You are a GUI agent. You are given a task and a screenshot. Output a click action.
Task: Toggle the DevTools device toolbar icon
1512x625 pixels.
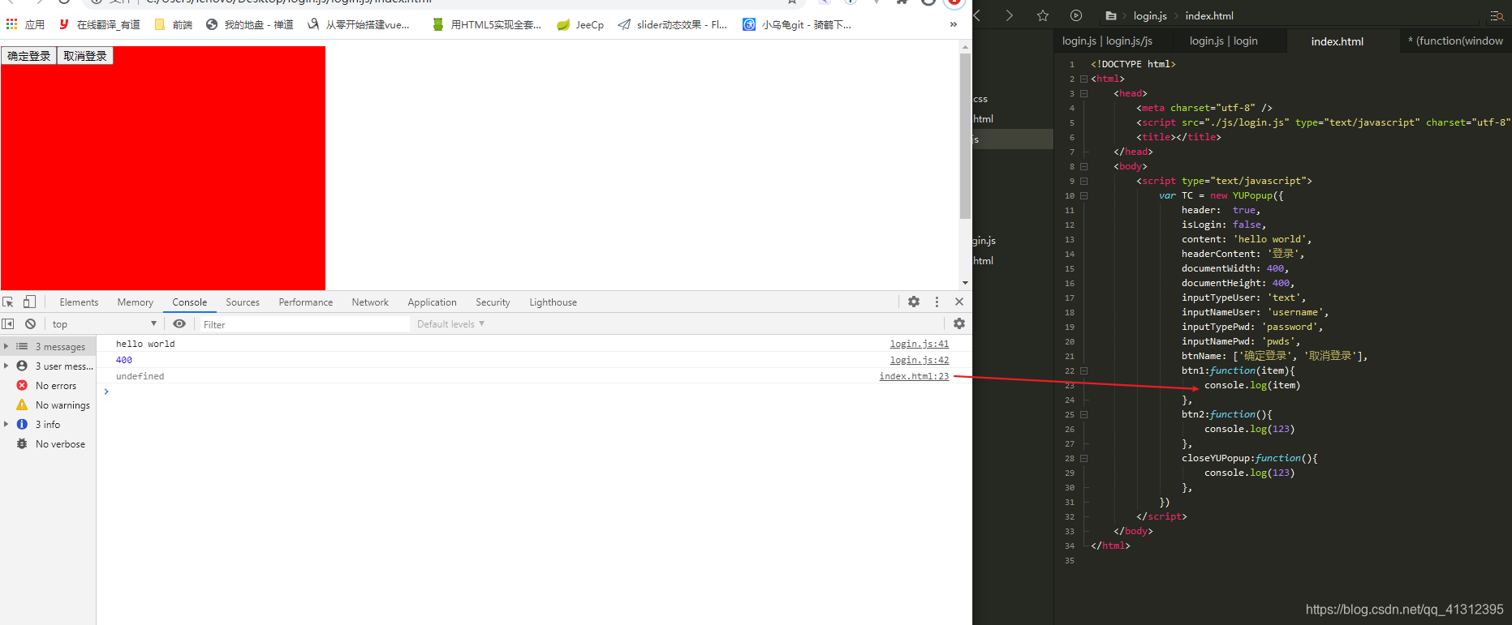[x=29, y=302]
